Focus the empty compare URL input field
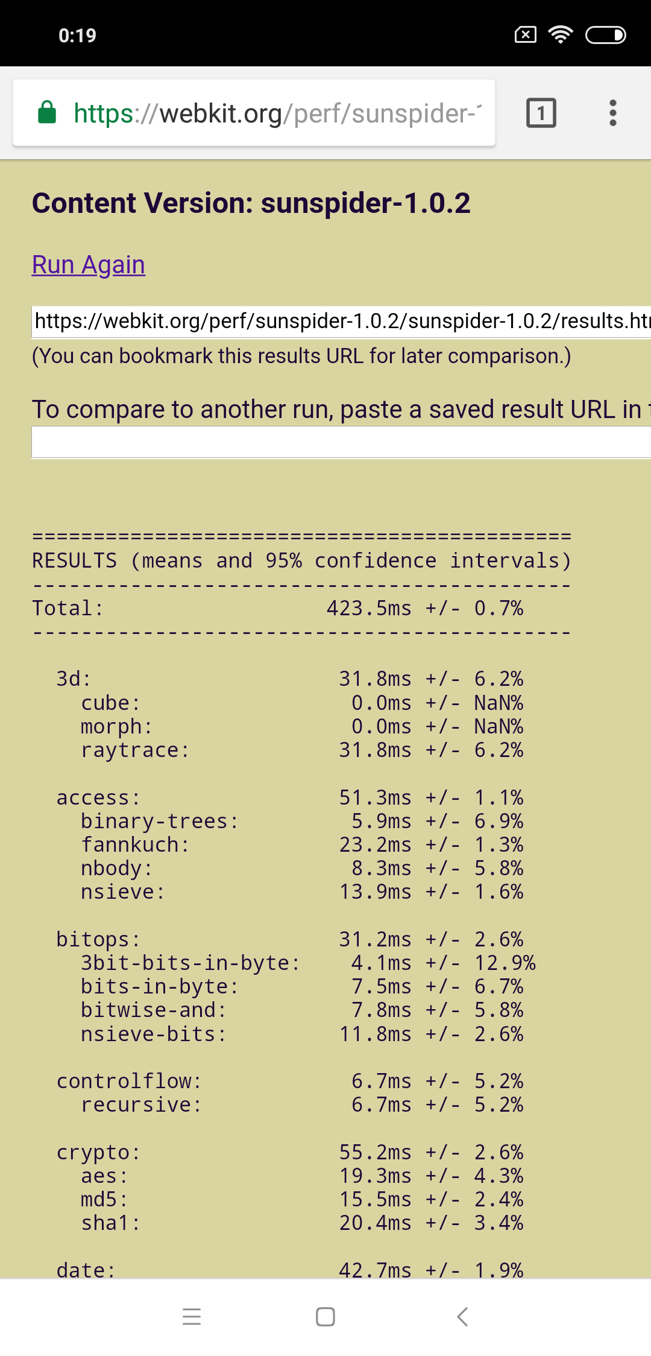Image resolution: width=651 pixels, height=1356 pixels. [341, 442]
